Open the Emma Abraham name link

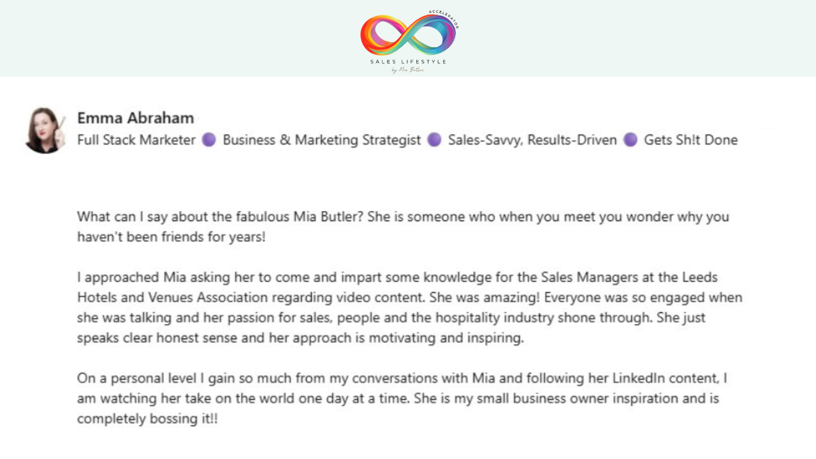135,118
